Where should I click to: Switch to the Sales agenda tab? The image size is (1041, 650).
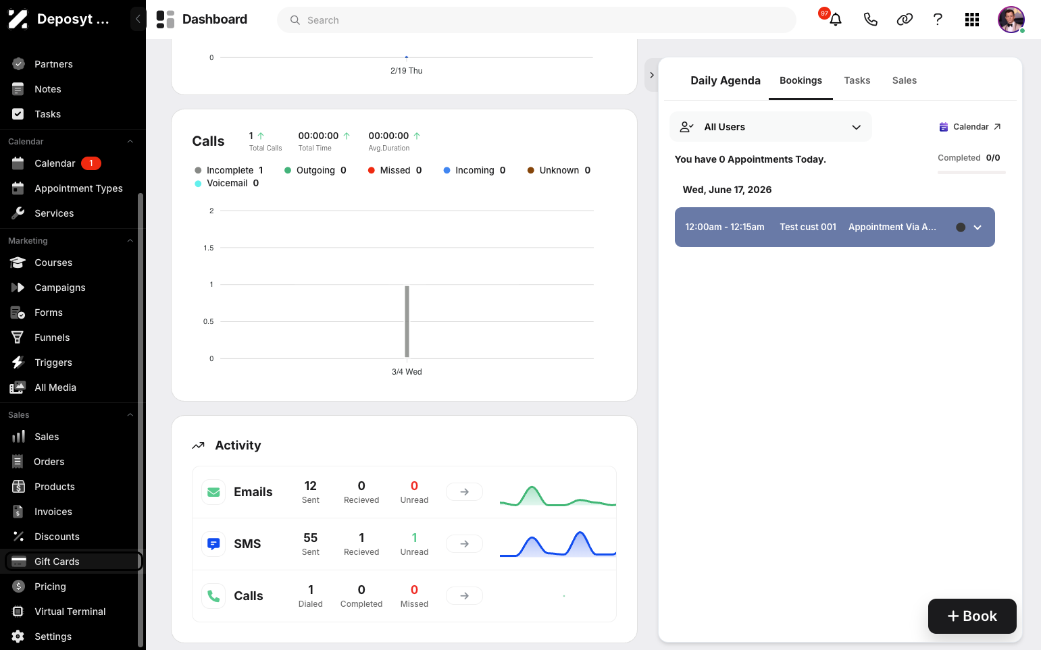[904, 80]
